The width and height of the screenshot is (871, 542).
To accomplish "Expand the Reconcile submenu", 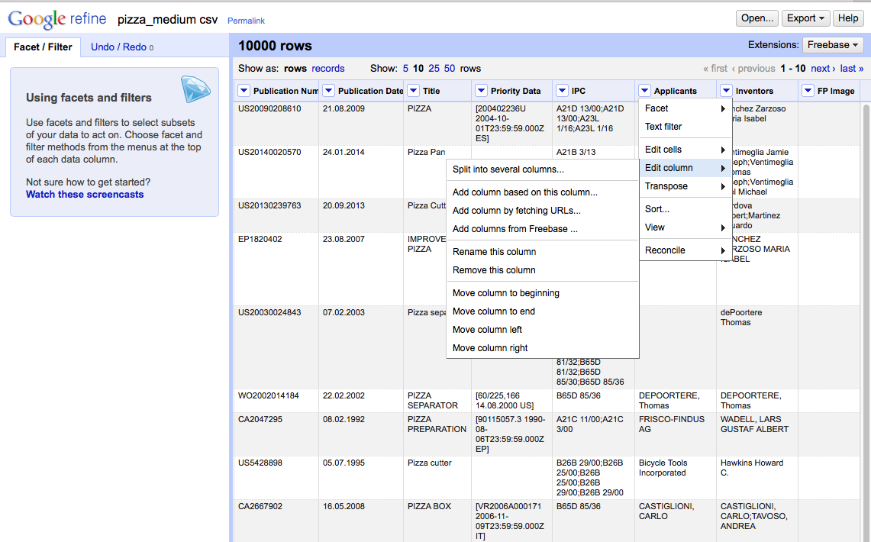I will click(x=686, y=250).
